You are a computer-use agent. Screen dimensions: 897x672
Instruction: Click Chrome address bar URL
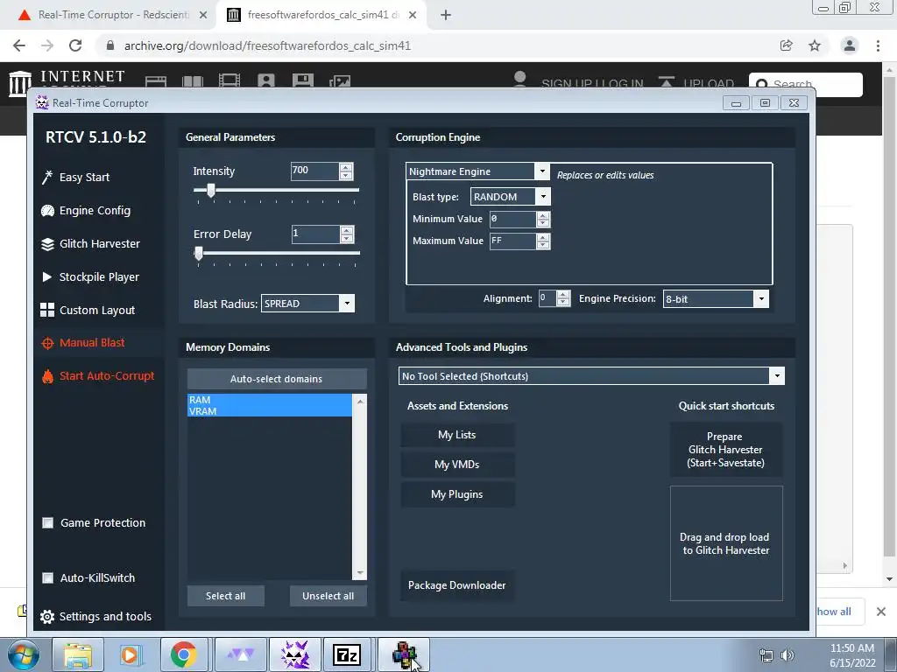(x=268, y=45)
